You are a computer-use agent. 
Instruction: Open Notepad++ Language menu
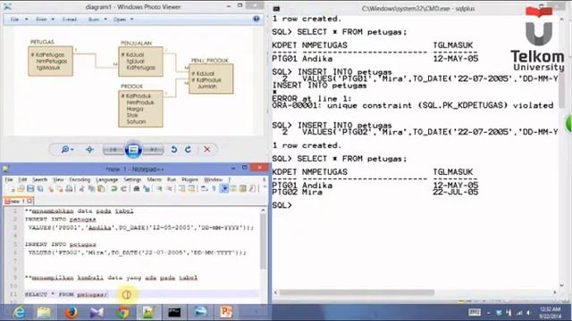click(107, 180)
